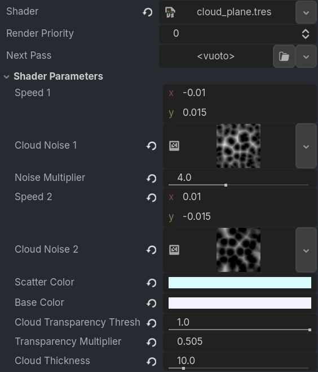Image resolution: width=318 pixels, height=372 pixels.
Task: Open the Base Color swatch picker
Action: pos(240,303)
